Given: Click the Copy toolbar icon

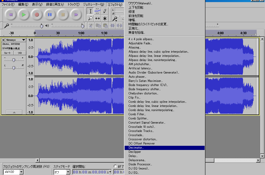Looking at the screenshot, I should [x=98, y=26].
